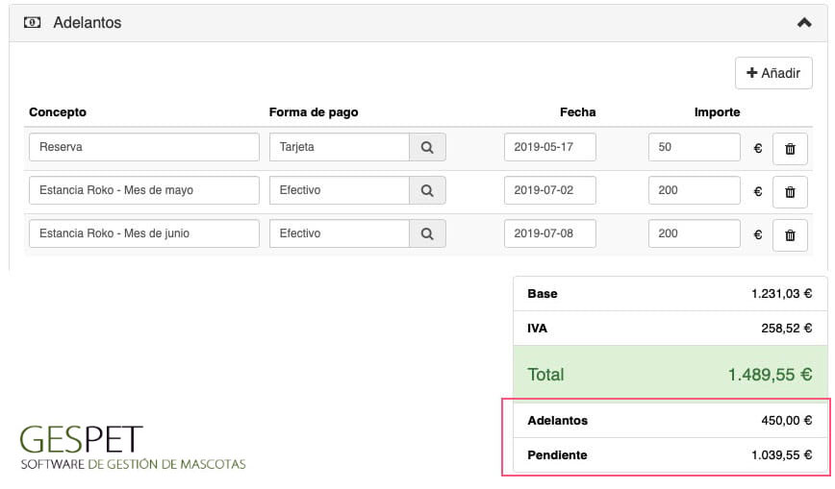
Task: Click the Adelantos panel header title
Action: 88,22
